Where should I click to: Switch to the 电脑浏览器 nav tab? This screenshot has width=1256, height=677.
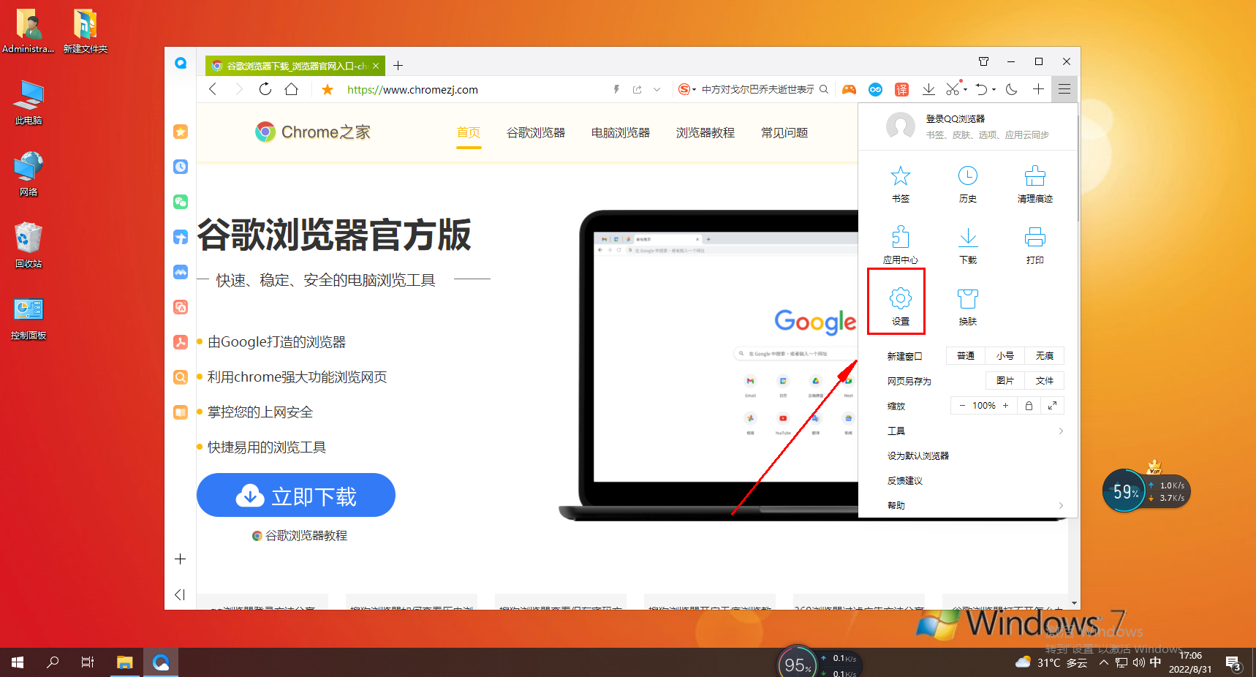click(x=621, y=132)
